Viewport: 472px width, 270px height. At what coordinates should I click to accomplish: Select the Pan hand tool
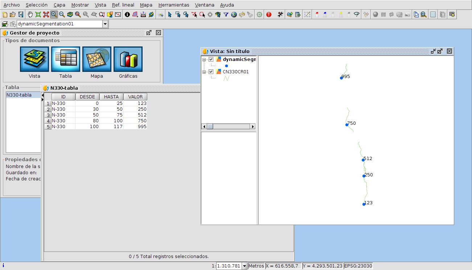click(30, 15)
